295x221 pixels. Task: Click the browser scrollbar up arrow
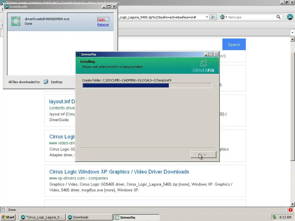click(x=292, y=39)
